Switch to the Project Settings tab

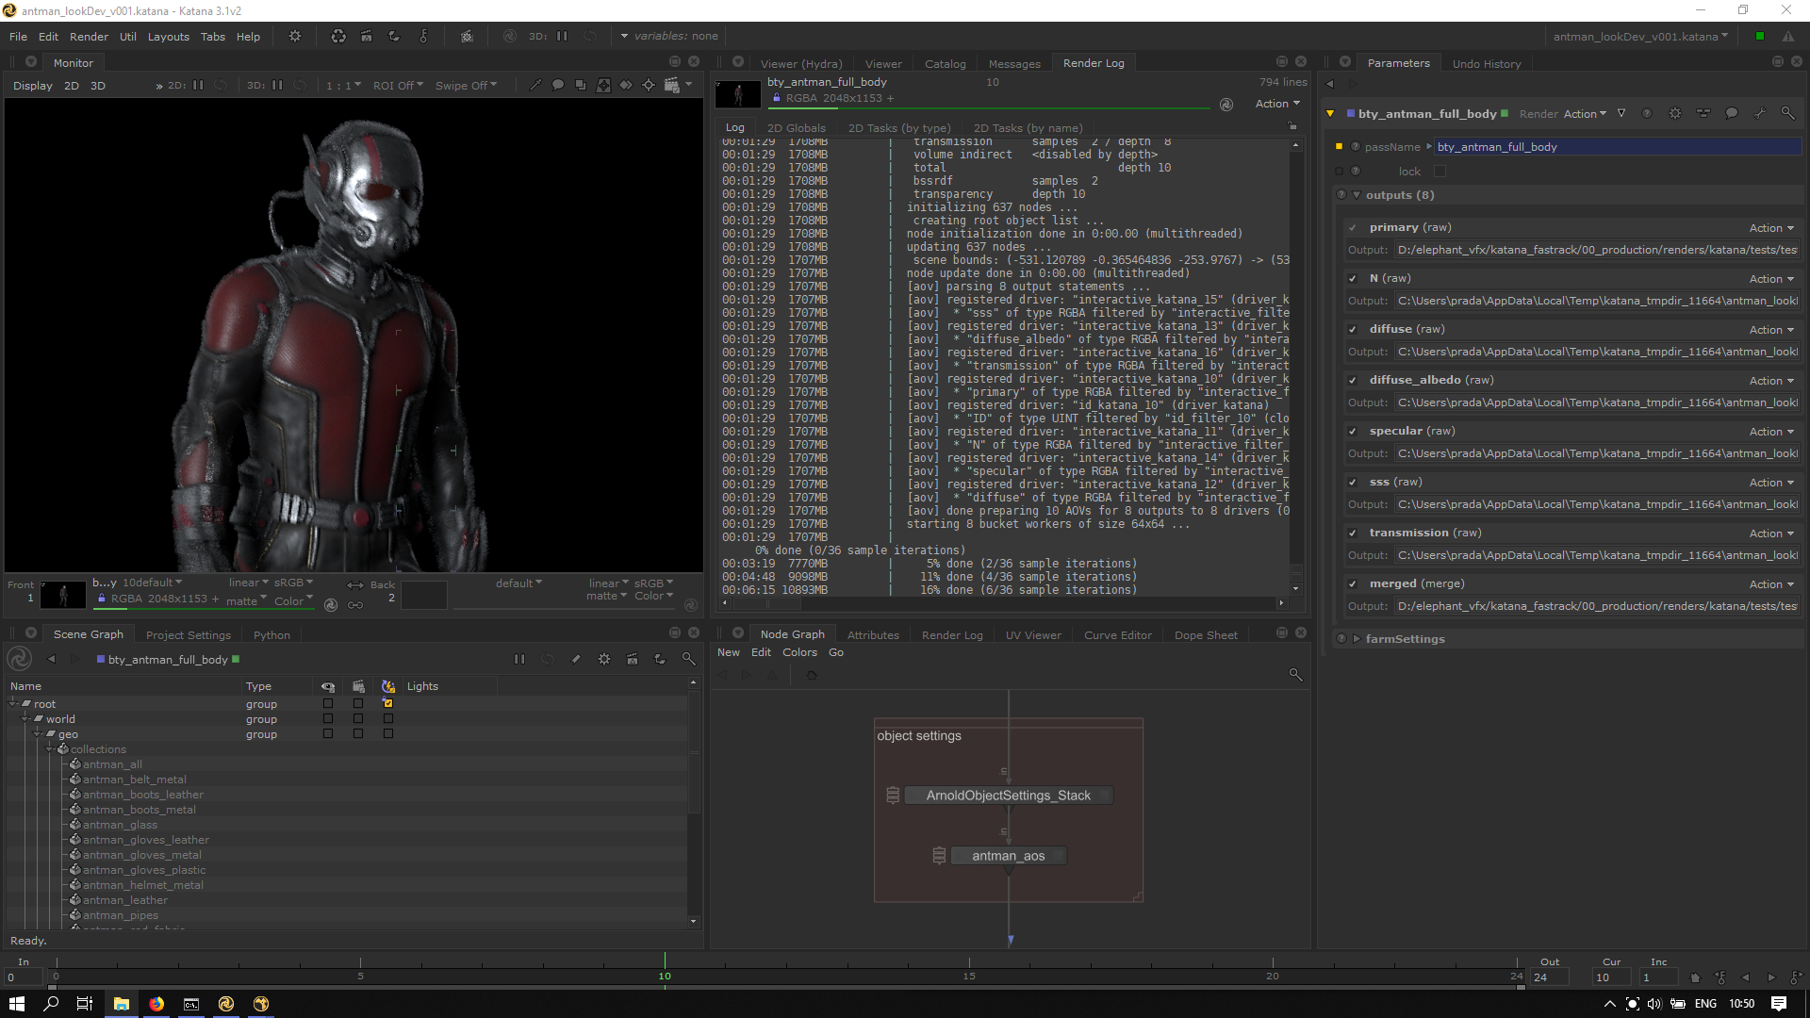189,634
